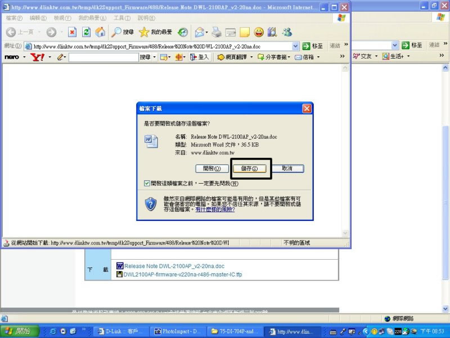
Task: Open 網頁翻譯 page translation tool
Action: click(x=232, y=57)
